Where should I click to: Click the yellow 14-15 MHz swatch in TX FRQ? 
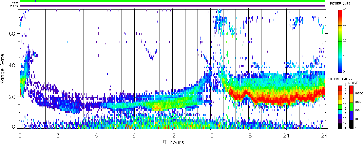340,102
